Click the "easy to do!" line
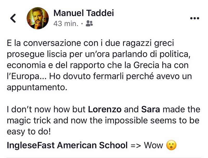208x158 pixels. pos(29,131)
